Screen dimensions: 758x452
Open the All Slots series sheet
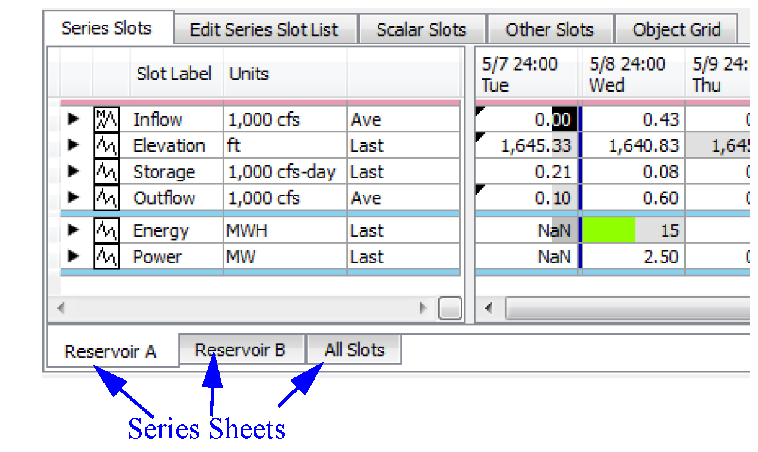(354, 350)
